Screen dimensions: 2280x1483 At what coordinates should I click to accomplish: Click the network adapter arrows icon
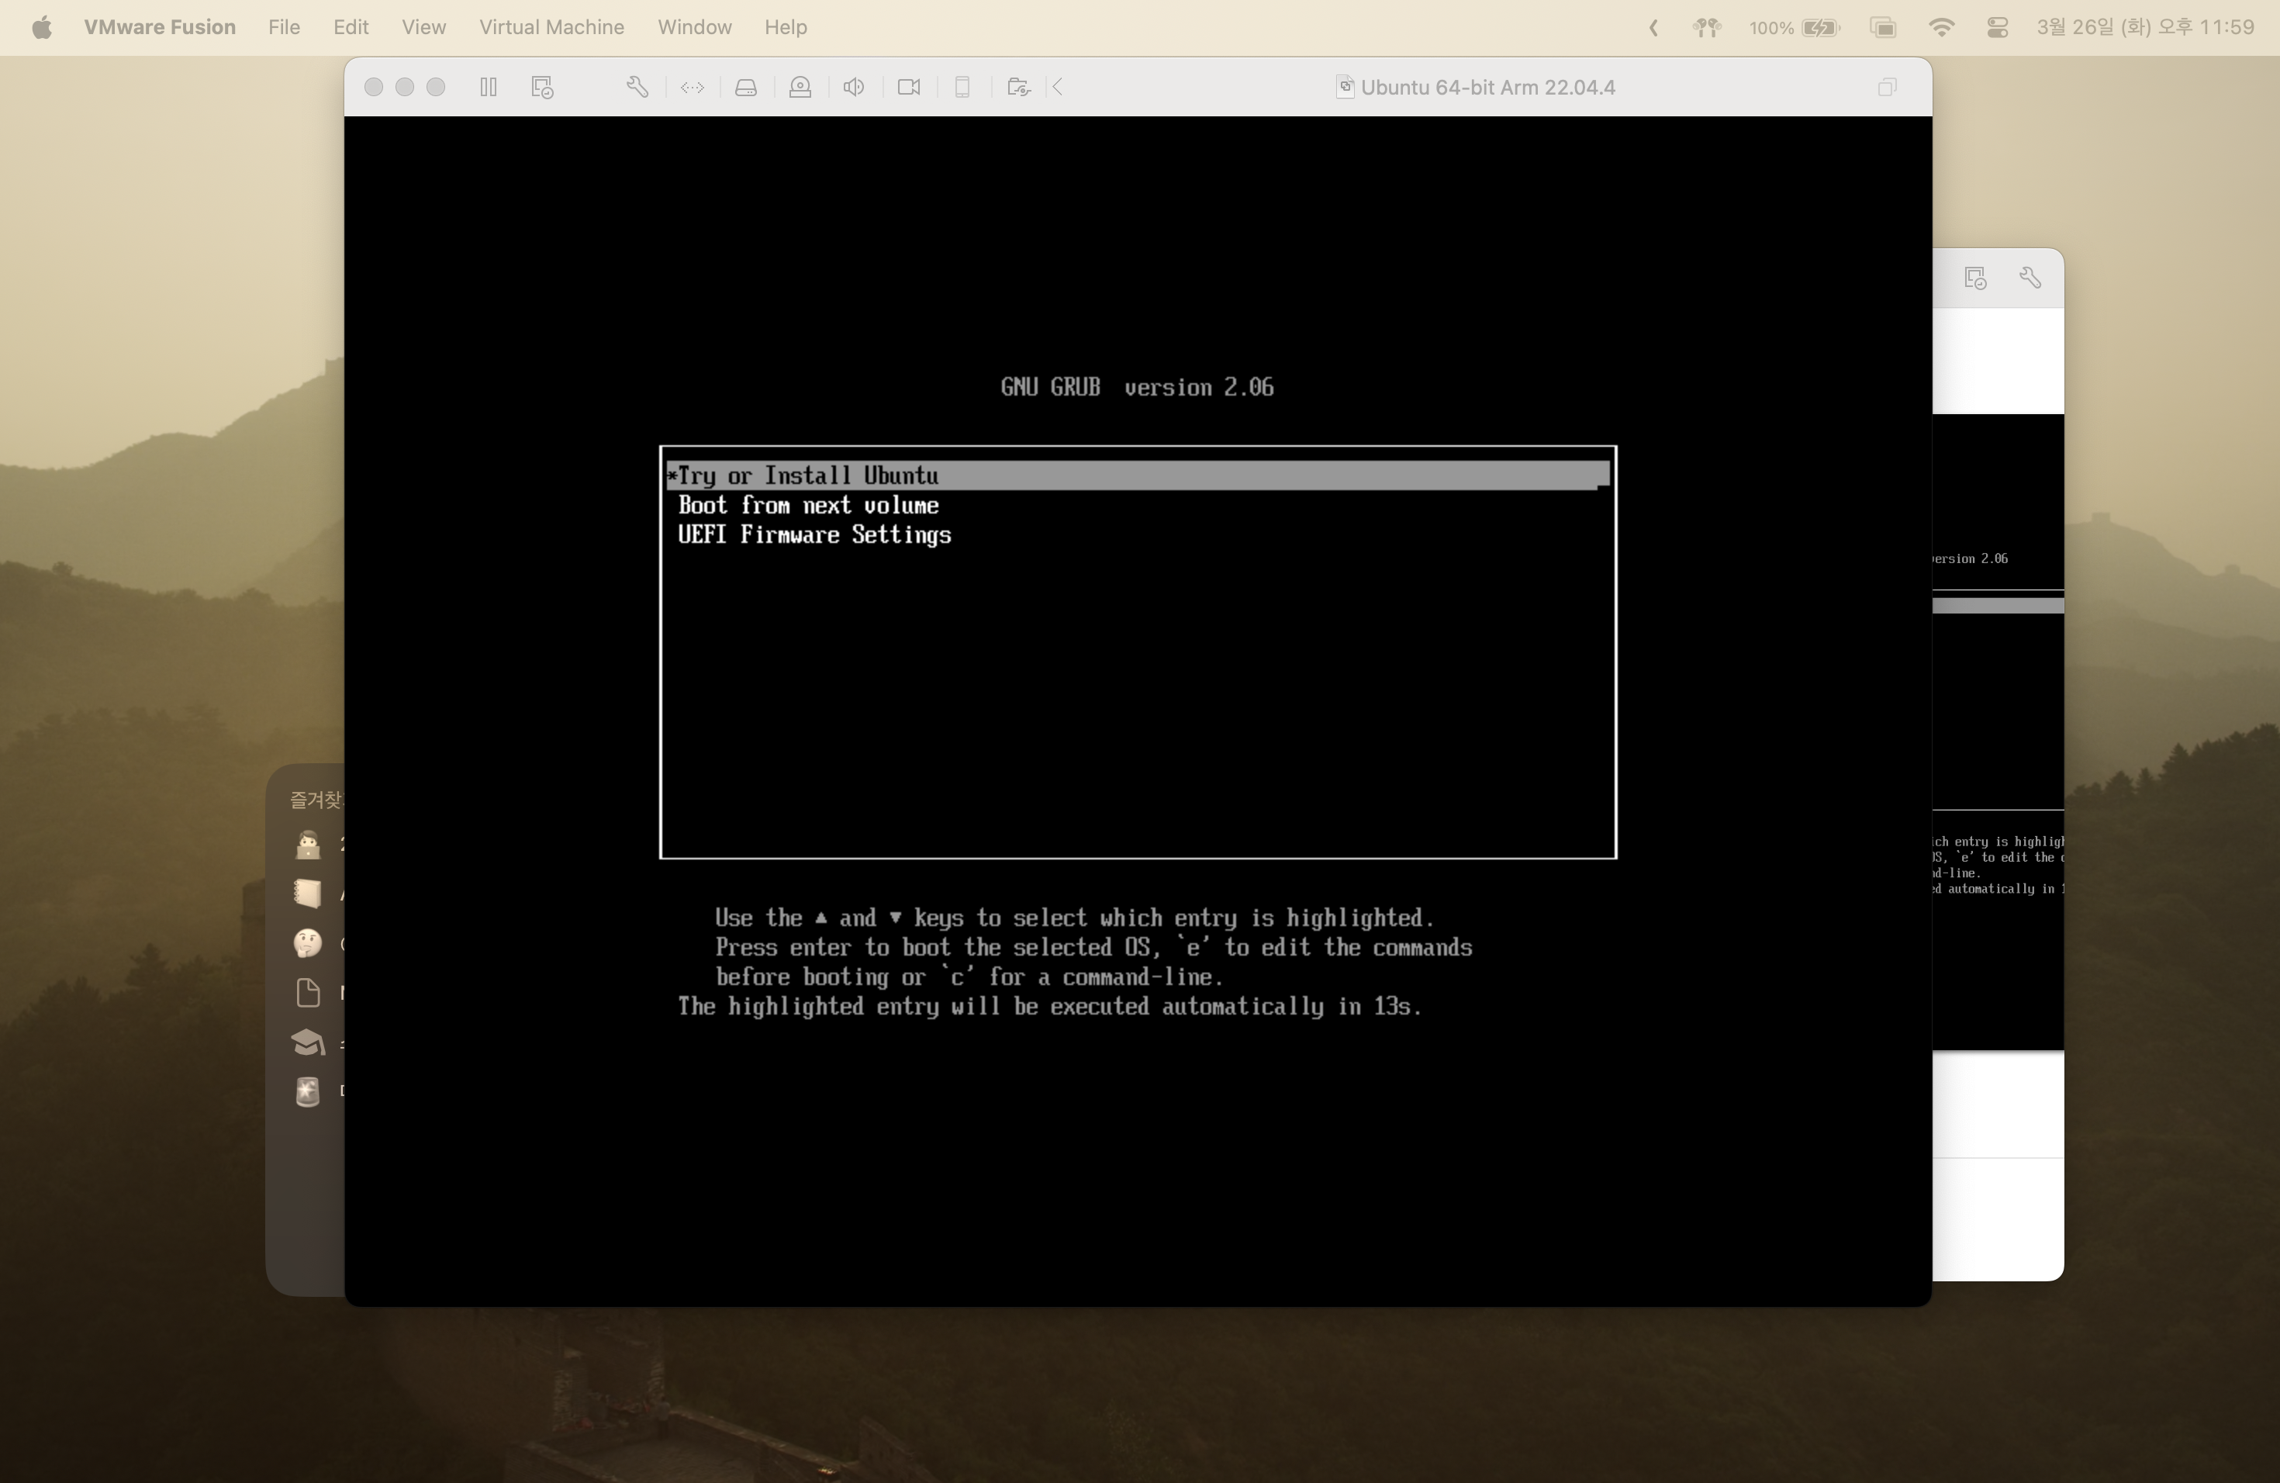click(692, 87)
